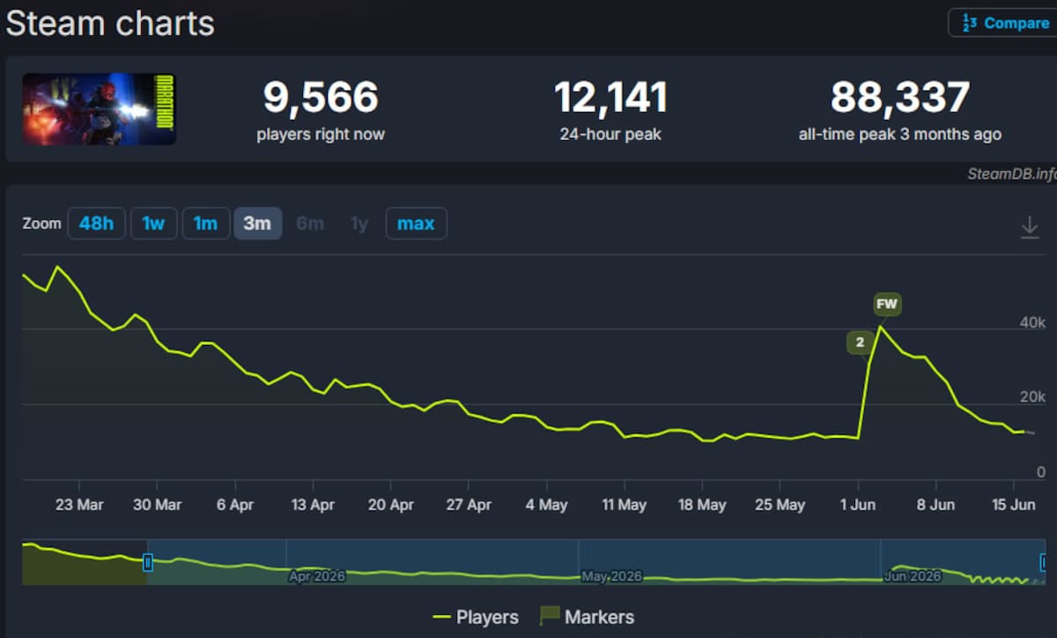Click the 12,141 24-hour peak value
The height and width of the screenshot is (638, 1057).
(610, 97)
